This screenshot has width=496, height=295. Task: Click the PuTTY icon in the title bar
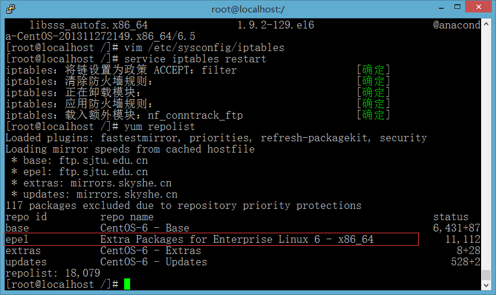click(x=10, y=9)
